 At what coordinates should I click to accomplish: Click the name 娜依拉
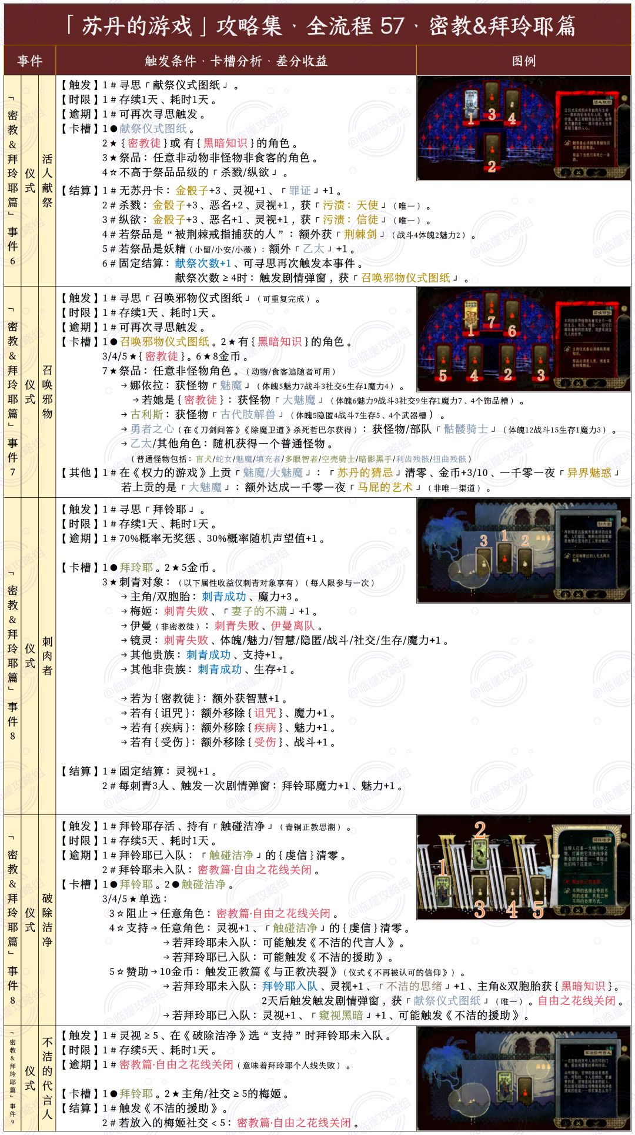pos(146,385)
